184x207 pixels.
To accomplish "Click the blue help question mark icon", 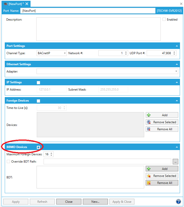I will click(178, 201).
